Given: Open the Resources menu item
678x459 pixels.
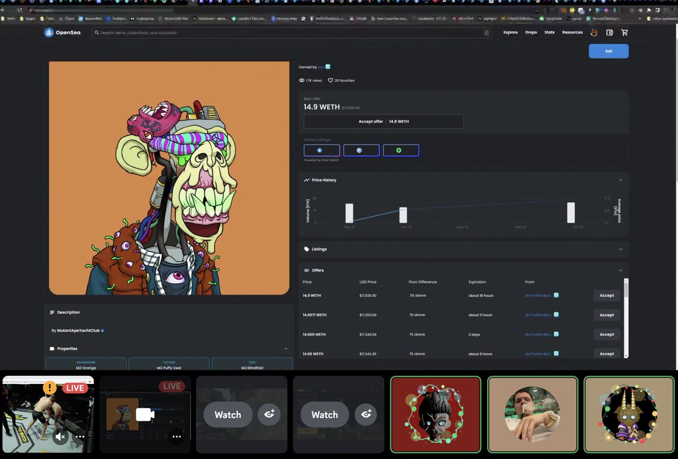Looking at the screenshot, I should [572, 33].
